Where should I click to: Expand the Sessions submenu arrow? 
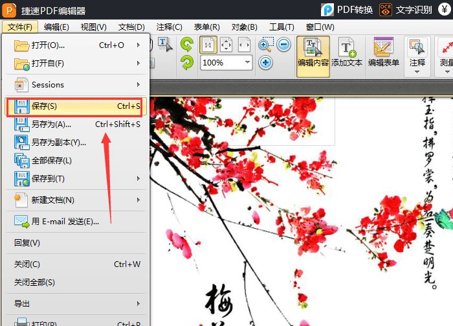click(138, 84)
